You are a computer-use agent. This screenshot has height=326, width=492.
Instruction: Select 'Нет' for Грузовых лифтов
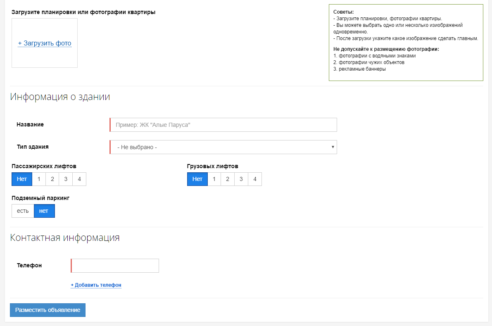tap(197, 179)
